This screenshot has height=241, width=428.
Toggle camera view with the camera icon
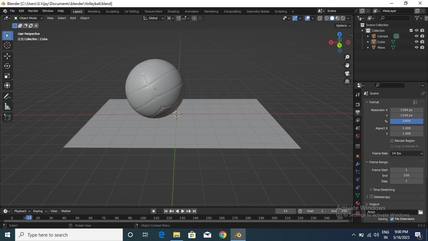tap(347, 73)
